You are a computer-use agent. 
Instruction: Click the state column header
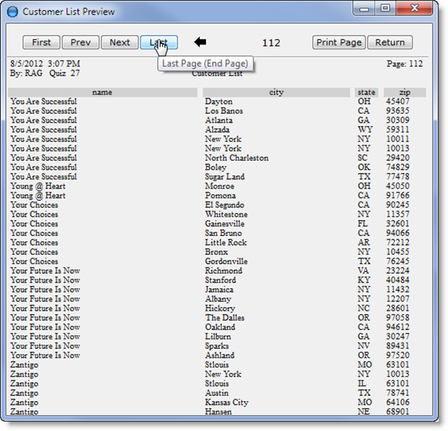365,93
